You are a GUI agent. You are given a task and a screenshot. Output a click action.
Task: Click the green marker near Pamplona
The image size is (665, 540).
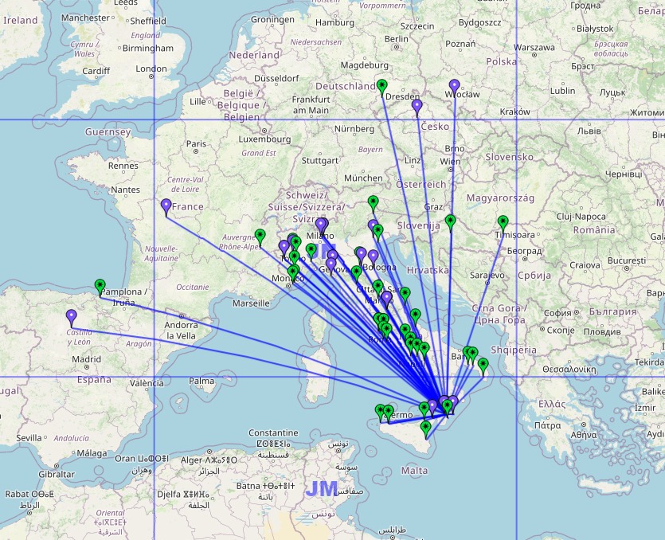click(x=100, y=286)
